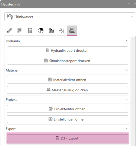The height and width of the screenshot is (146, 136).
Task: Open the calculator tab
Action: (30, 30)
